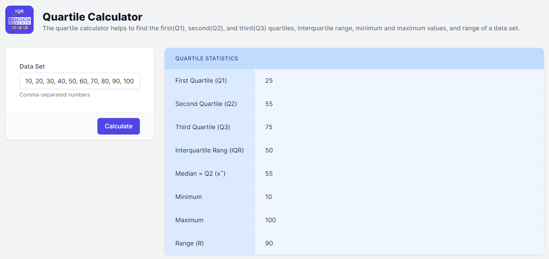Select the 'Minimum' label

click(x=189, y=197)
